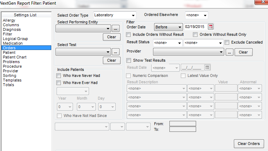Select Patient Chart in the Settings List
The height and width of the screenshot is (151, 268).
15,57
